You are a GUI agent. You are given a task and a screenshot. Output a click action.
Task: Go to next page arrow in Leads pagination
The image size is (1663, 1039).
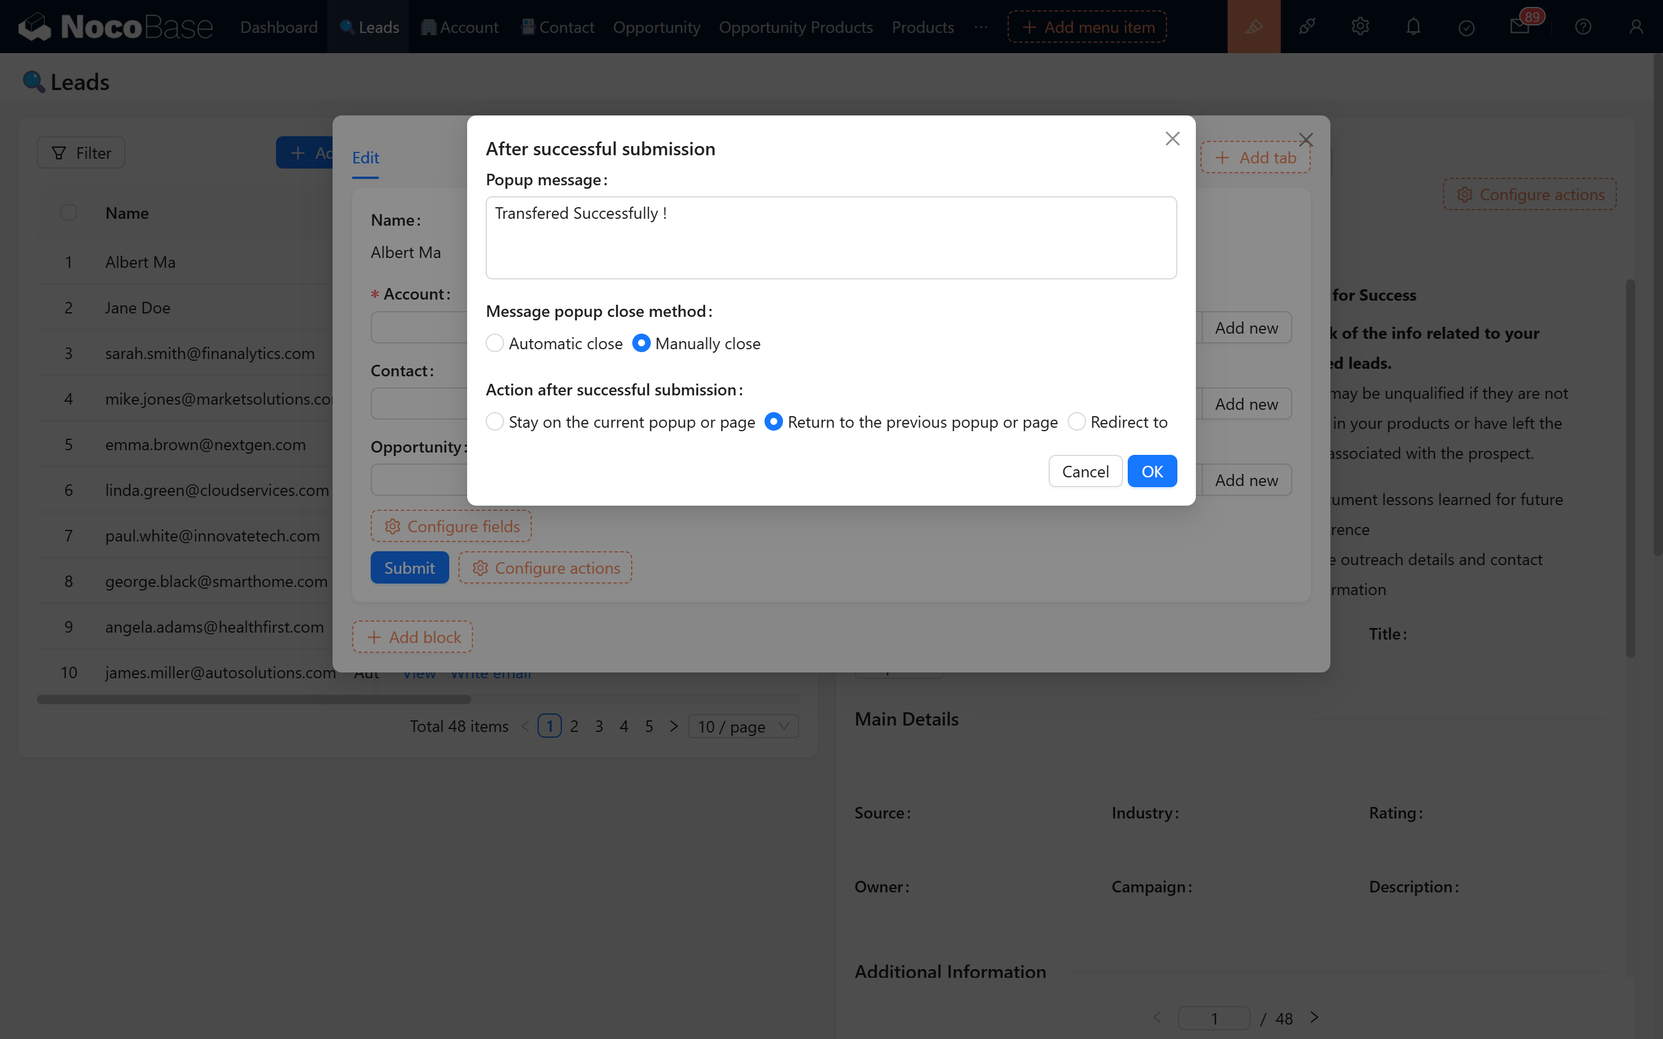coord(673,726)
